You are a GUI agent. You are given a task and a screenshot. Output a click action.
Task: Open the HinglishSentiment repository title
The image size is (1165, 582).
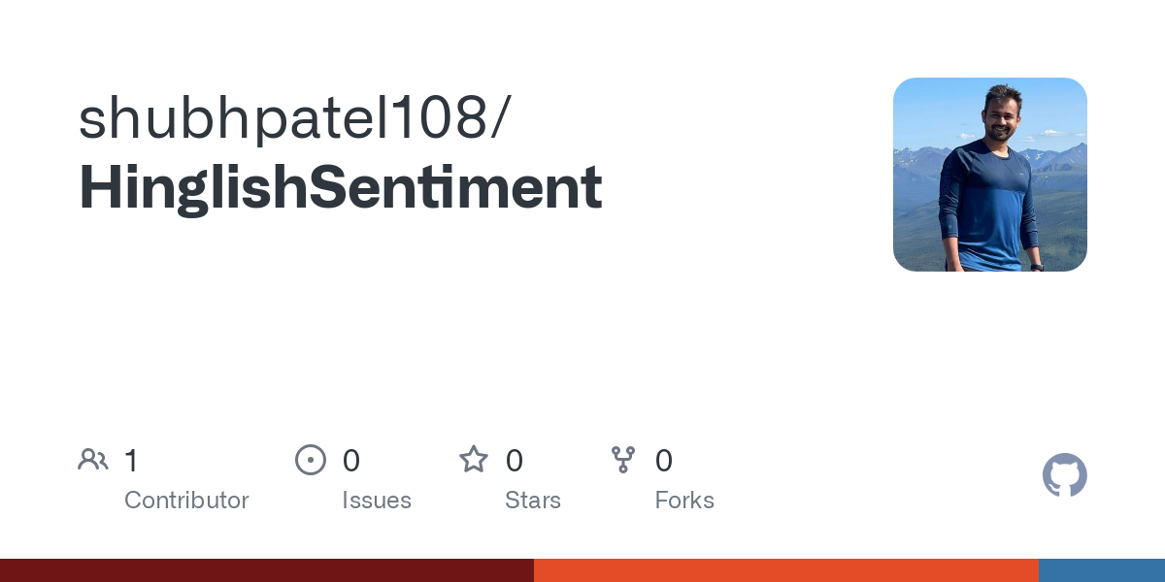pos(341,188)
